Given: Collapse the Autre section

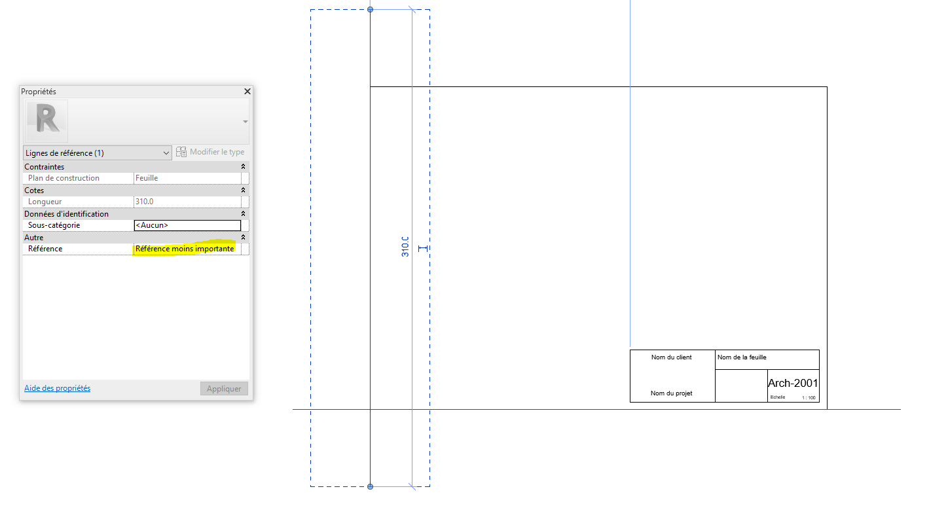Looking at the screenshot, I should [244, 238].
